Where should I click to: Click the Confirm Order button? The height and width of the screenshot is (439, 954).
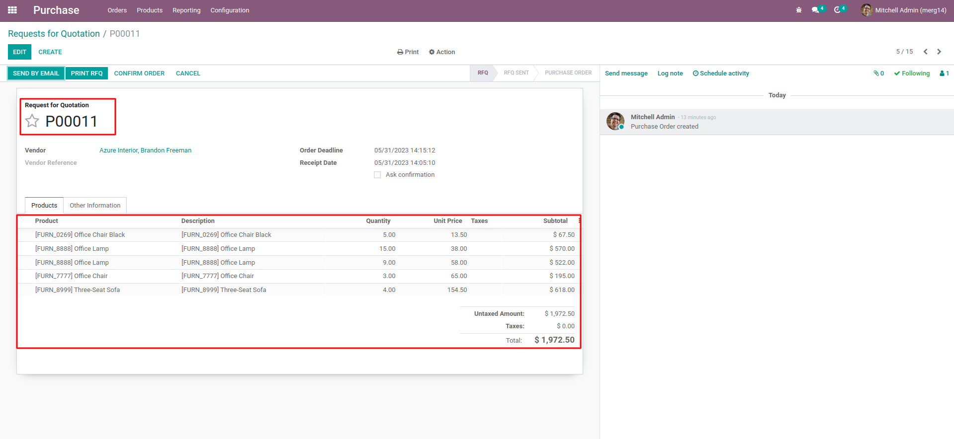(x=139, y=73)
